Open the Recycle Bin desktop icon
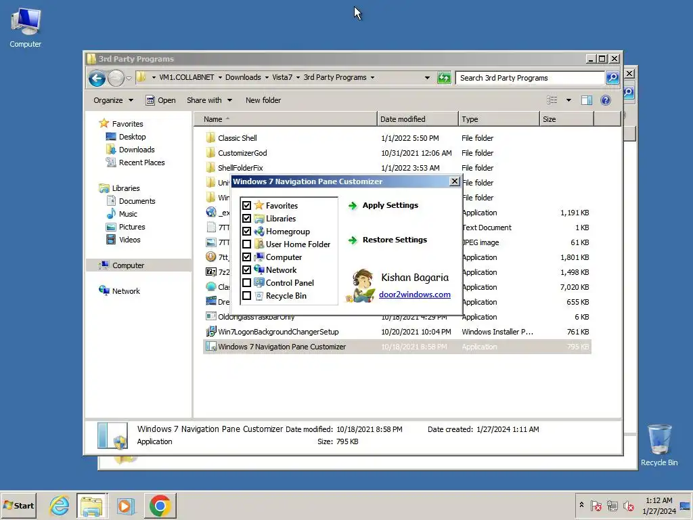 659,445
